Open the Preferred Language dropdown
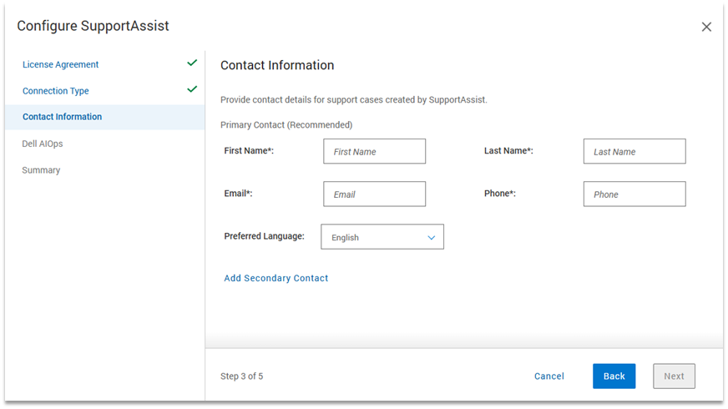Image resolution: width=728 pixels, height=409 pixels. pos(382,237)
